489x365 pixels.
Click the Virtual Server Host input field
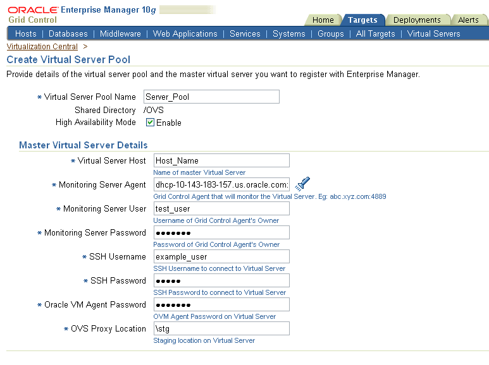tap(221, 160)
